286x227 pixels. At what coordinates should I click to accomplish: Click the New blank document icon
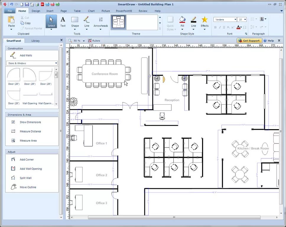(22, 4)
